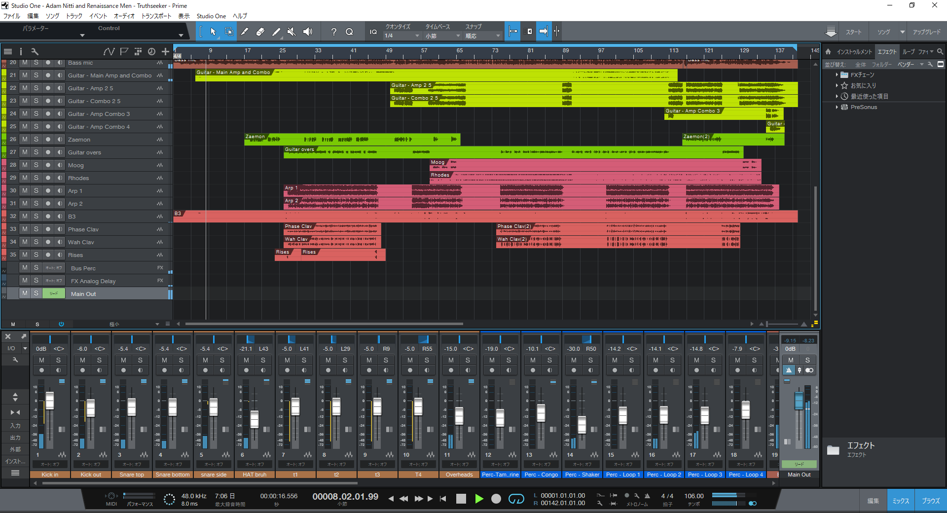947x513 pixels.
Task: Mute the Moog track
Action: tap(25, 165)
